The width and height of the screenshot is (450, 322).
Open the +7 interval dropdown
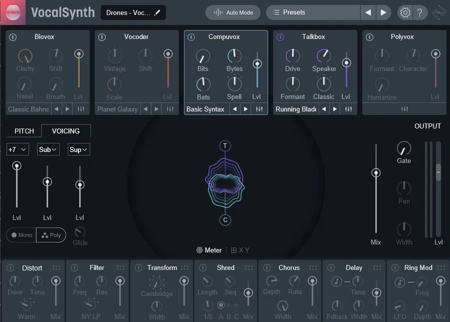tap(17, 149)
